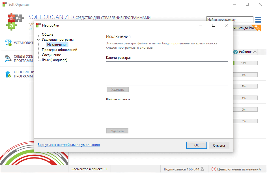Click the Undoing Changes Center lifebuoy icon

tap(214, 169)
